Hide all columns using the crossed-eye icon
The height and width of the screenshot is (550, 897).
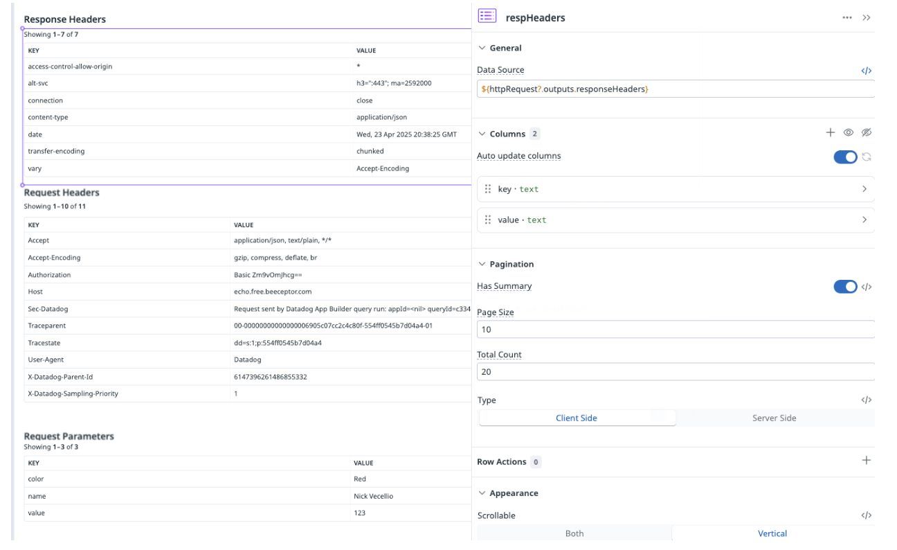(x=867, y=132)
